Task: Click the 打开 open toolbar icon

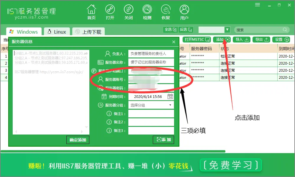Action: (x=110, y=12)
